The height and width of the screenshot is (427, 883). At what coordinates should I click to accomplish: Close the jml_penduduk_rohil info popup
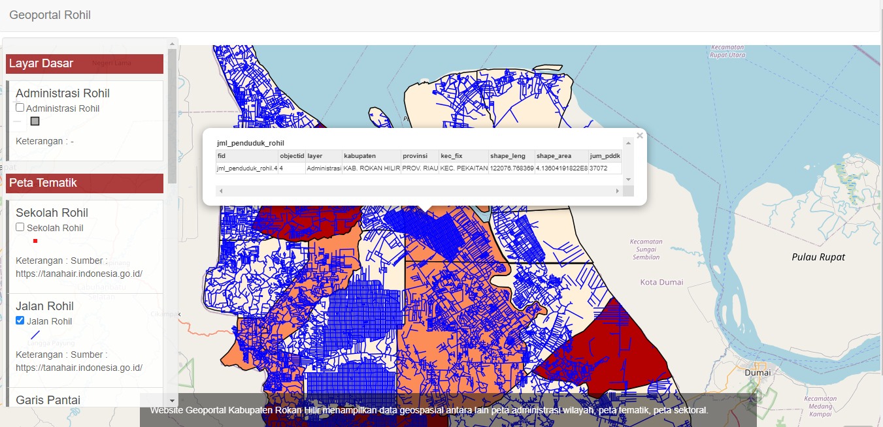[x=640, y=136]
